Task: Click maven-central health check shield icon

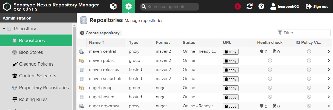Action: [261, 51]
